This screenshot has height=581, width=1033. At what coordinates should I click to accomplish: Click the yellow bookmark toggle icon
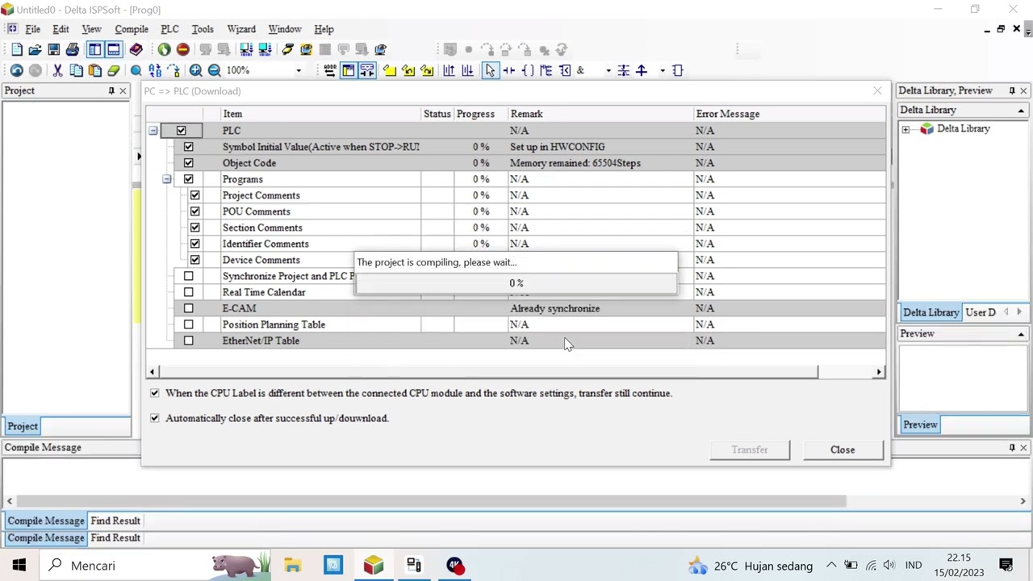(389, 71)
